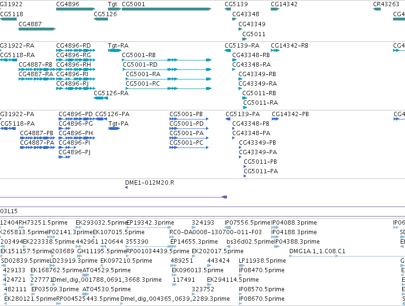Viewport: 405px width, 306px height.
Task: Click the Tgt gene label
Action: (112, 4)
